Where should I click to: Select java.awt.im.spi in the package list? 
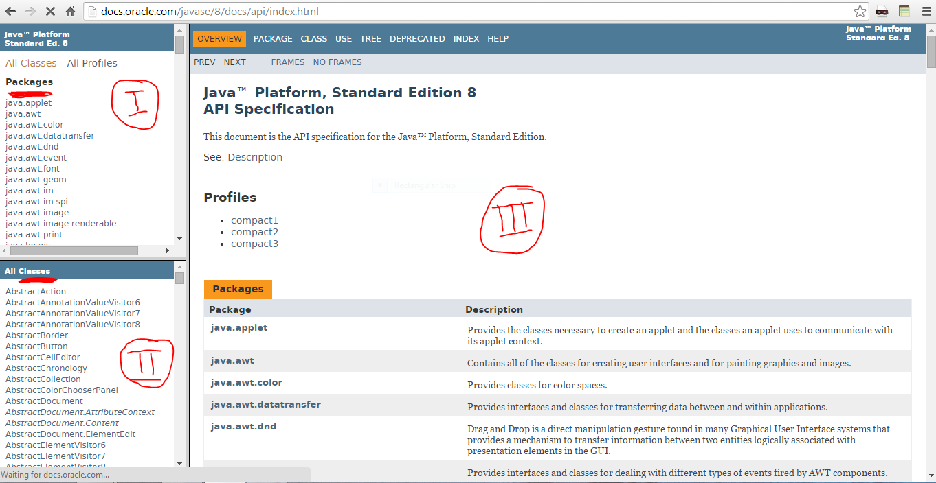point(36,202)
